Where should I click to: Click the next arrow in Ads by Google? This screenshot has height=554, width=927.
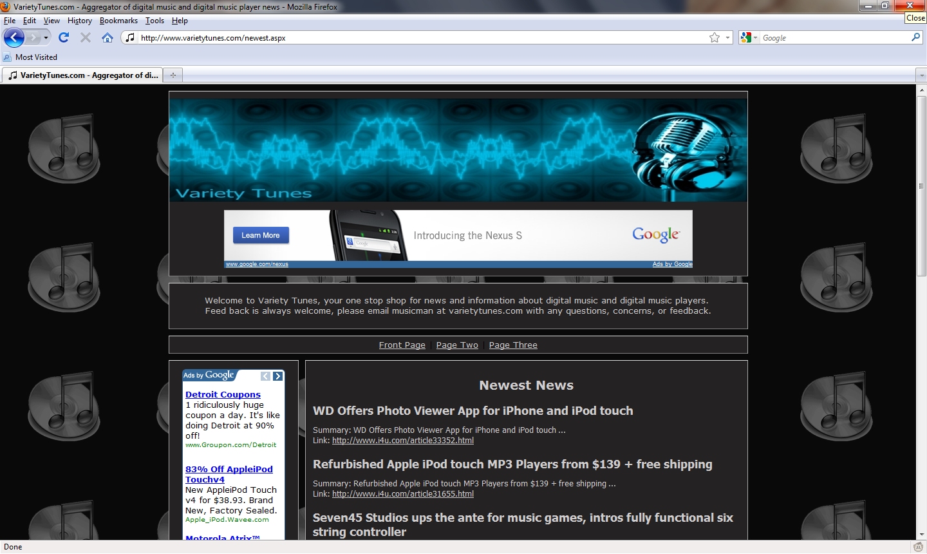click(277, 376)
